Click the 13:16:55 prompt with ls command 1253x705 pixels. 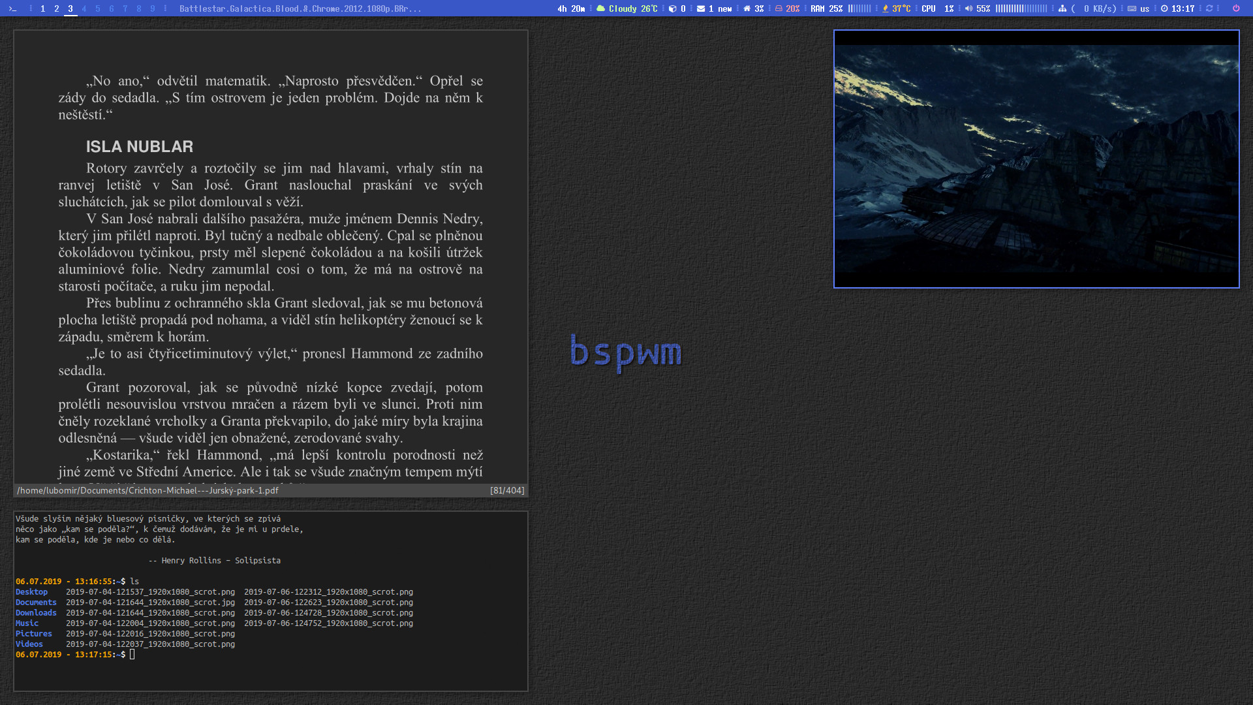coord(77,582)
